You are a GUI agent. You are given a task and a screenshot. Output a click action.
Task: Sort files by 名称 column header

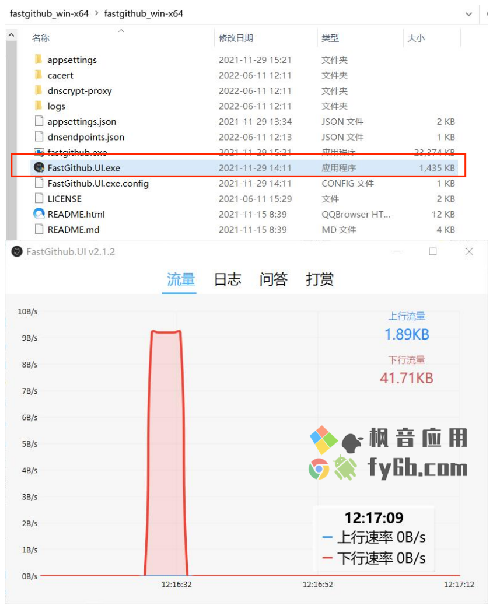tap(41, 38)
